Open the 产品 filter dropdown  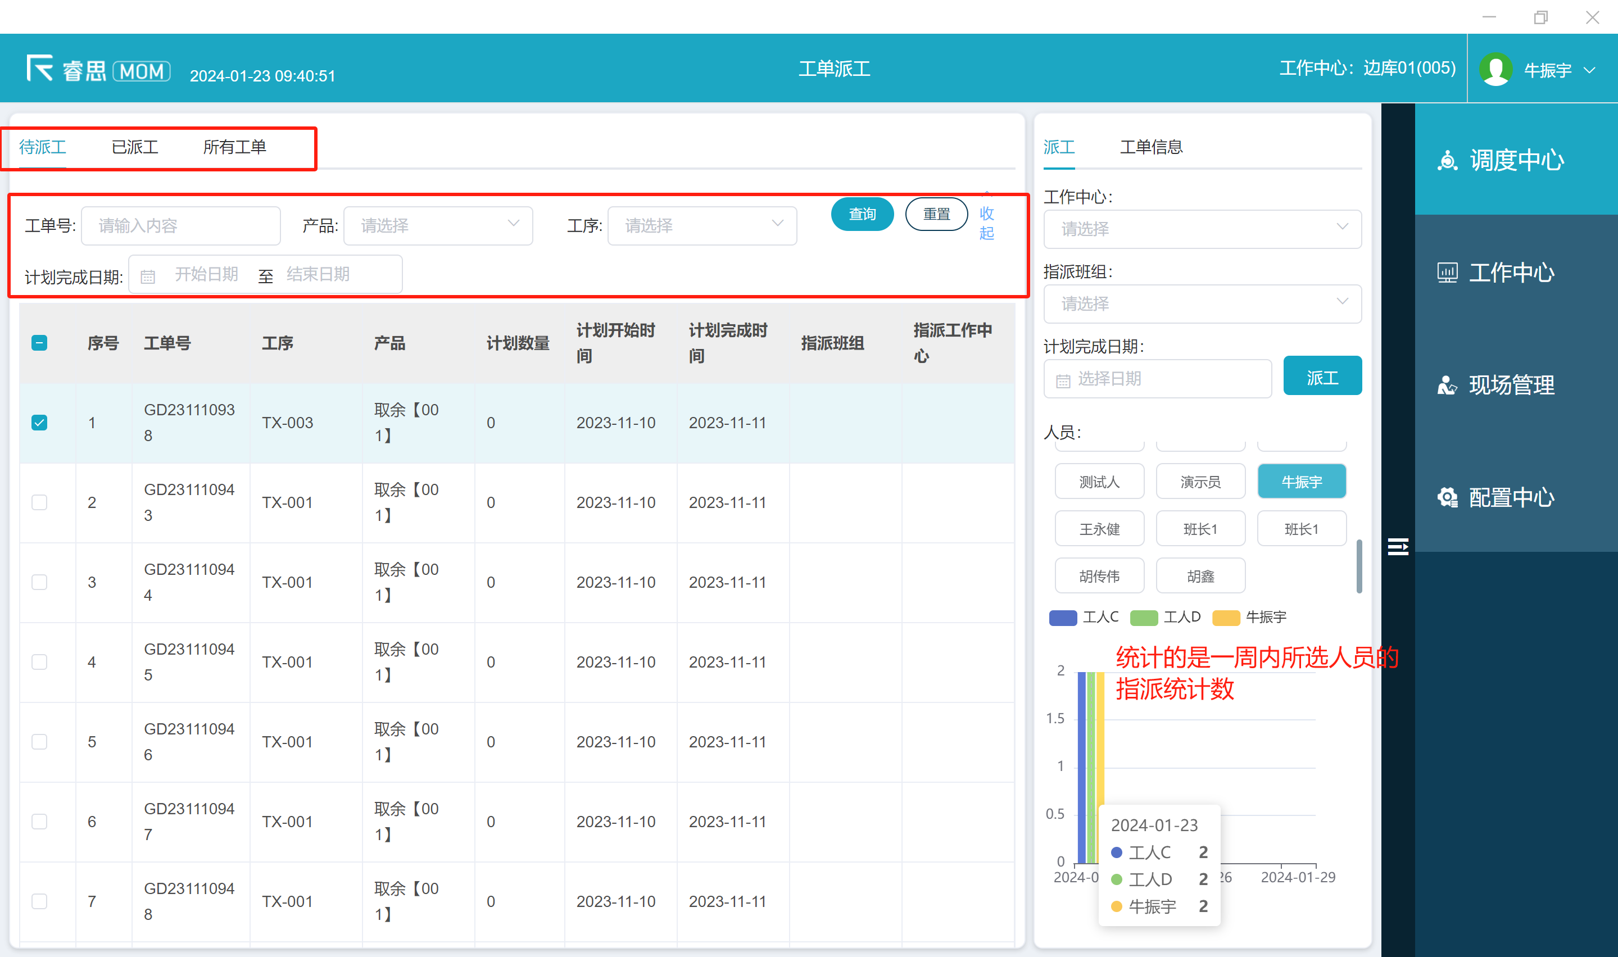[438, 226]
